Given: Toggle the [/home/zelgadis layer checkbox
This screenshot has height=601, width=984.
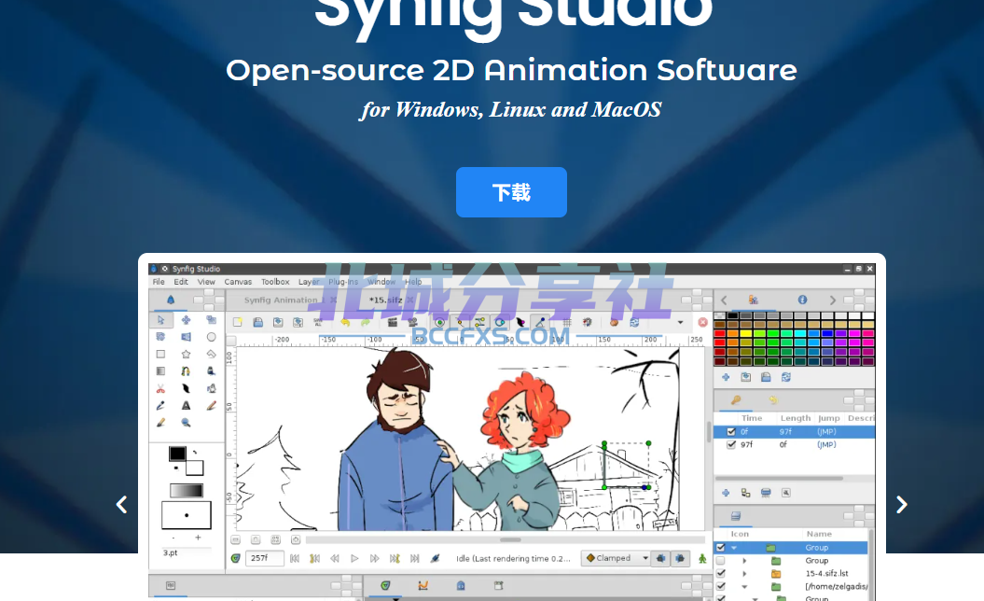Looking at the screenshot, I should [x=720, y=587].
